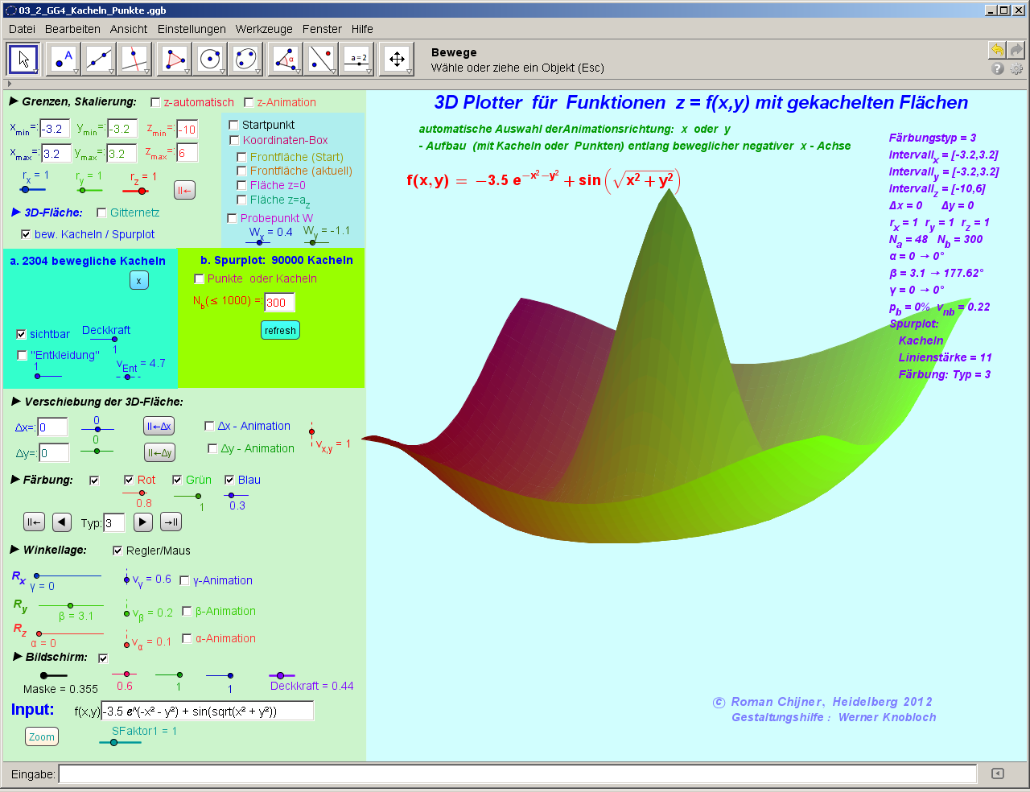Image resolution: width=1030 pixels, height=792 pixels.
Task: Click the purple Deckkraft slider under Bildschirm
Action: tap(280, 675)
